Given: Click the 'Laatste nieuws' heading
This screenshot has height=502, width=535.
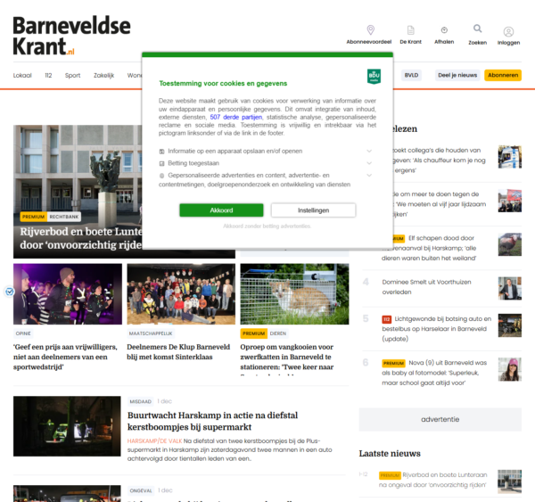Looking at the screenshot, I should coord(390,454).
